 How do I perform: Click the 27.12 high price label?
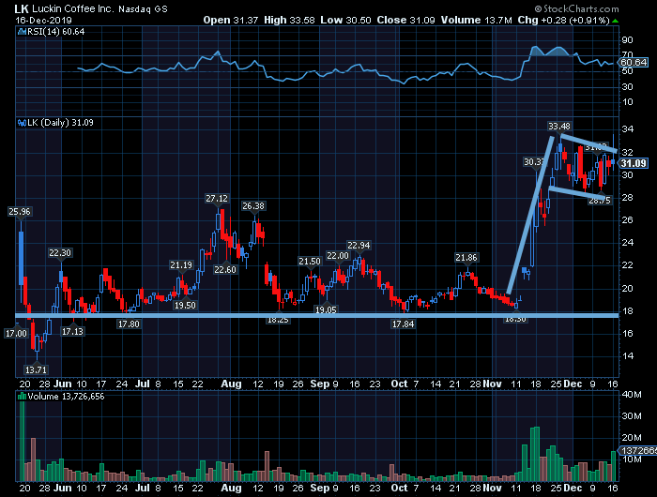click(x=217, y=199)
